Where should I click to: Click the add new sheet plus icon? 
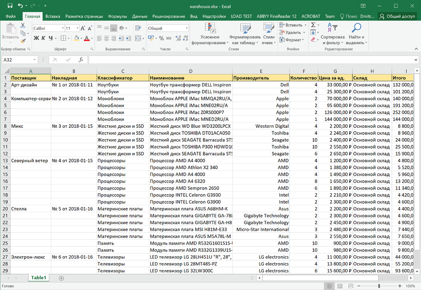coord(61,278)
